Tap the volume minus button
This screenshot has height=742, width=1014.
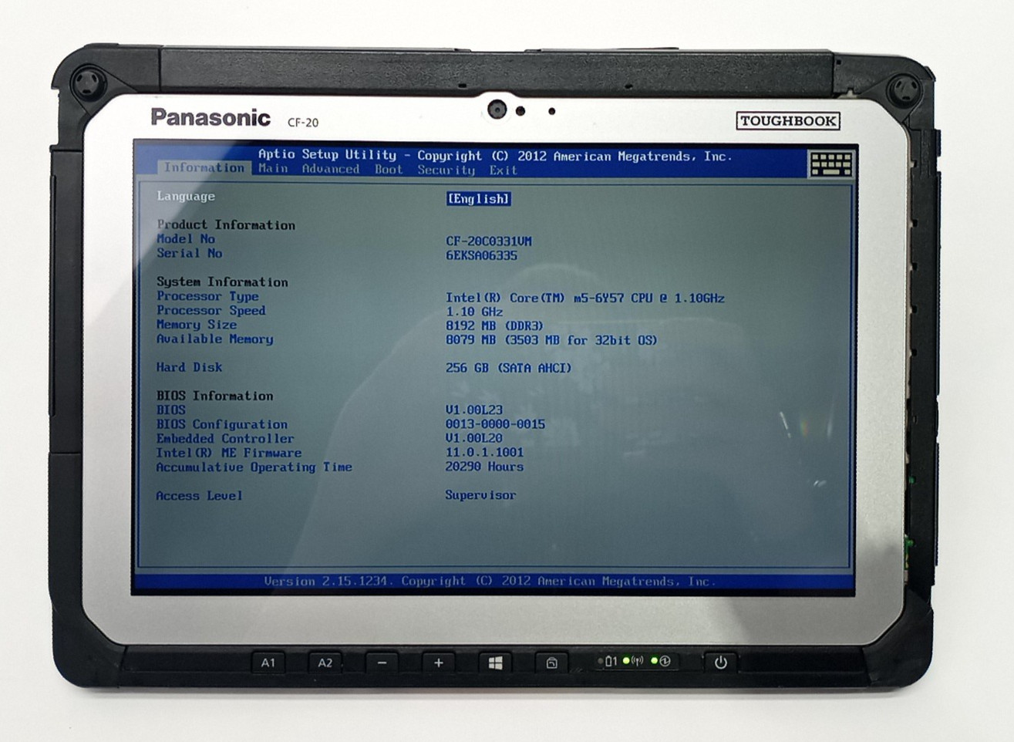click(382, 663)
